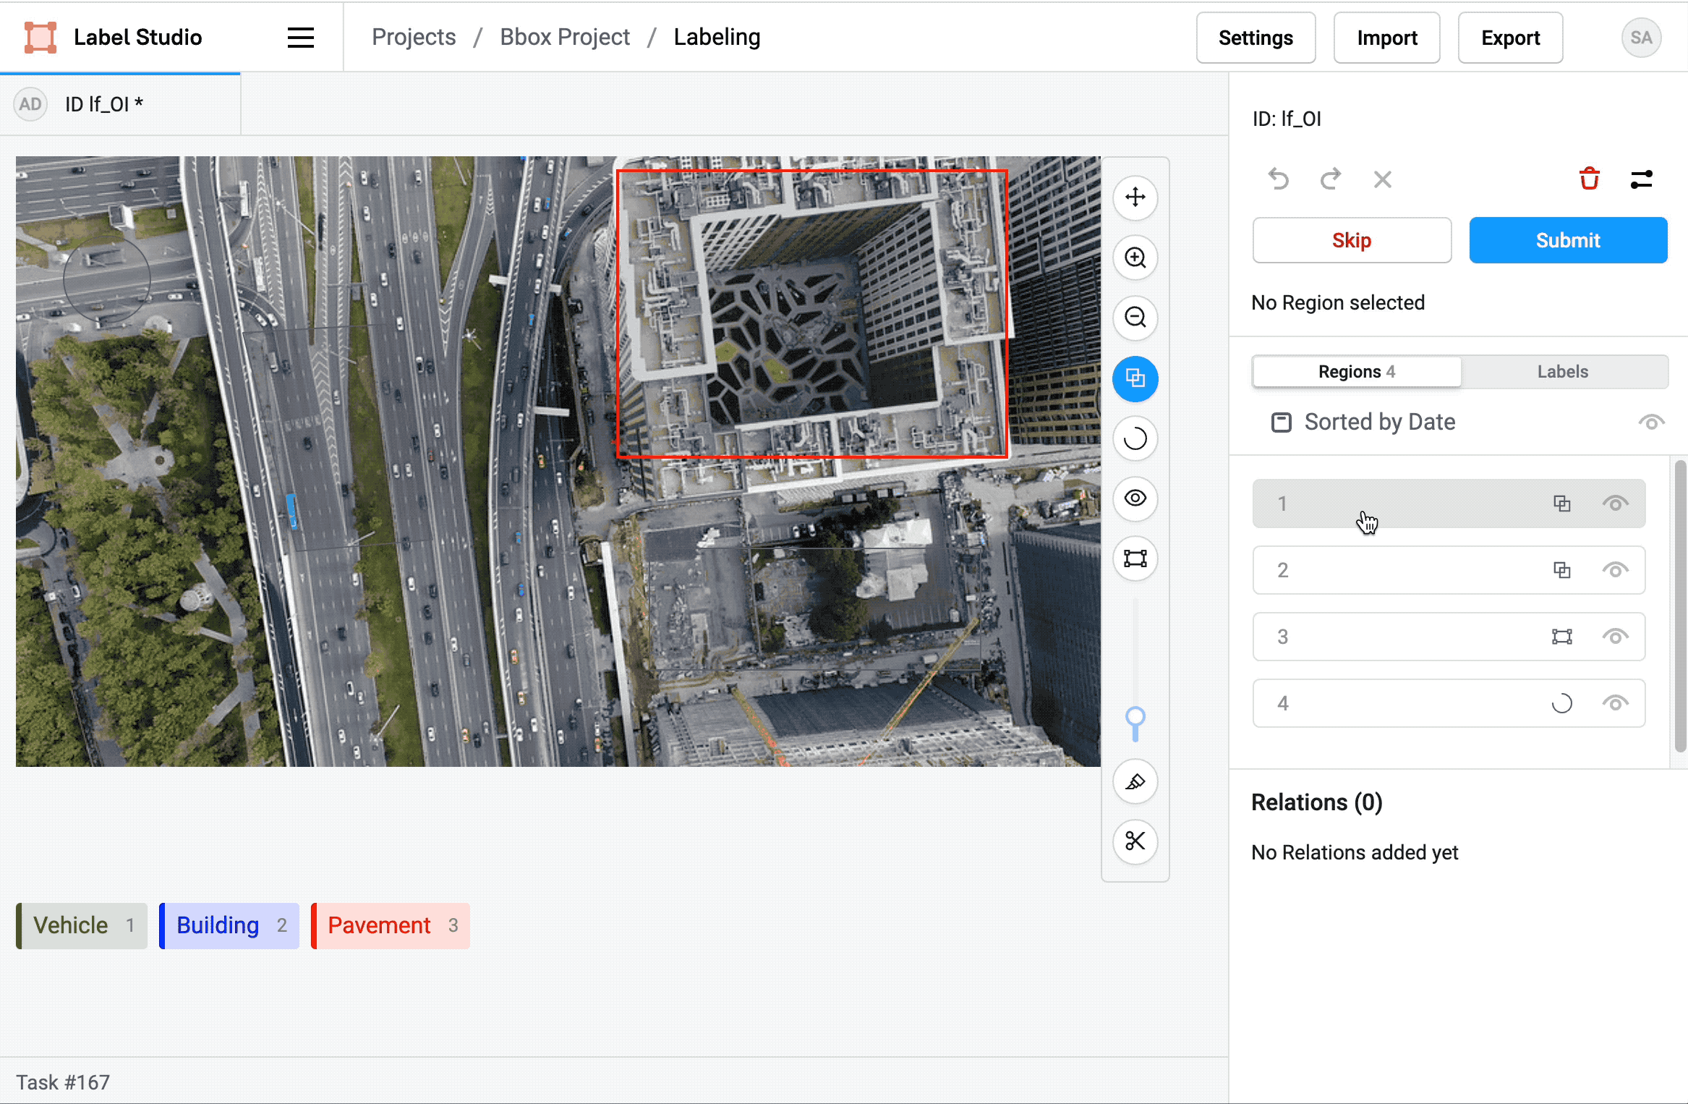Switch to Labels tab
This screenshot has height=1104, width=1688.
(x=1561, y=371)
